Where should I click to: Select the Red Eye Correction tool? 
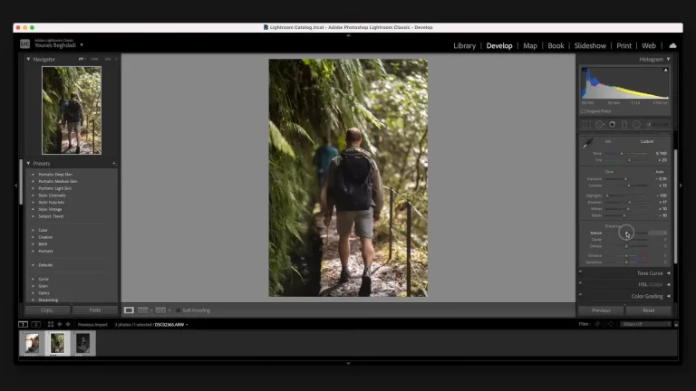612,125
